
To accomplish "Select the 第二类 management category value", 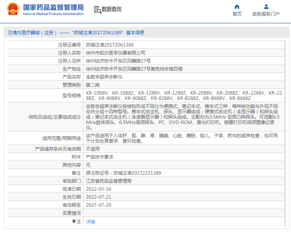I will (x=93, y=85).
